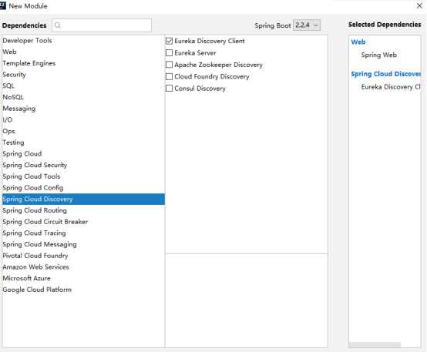Select Testing category
Screen dimensions: 427x352
83,142
